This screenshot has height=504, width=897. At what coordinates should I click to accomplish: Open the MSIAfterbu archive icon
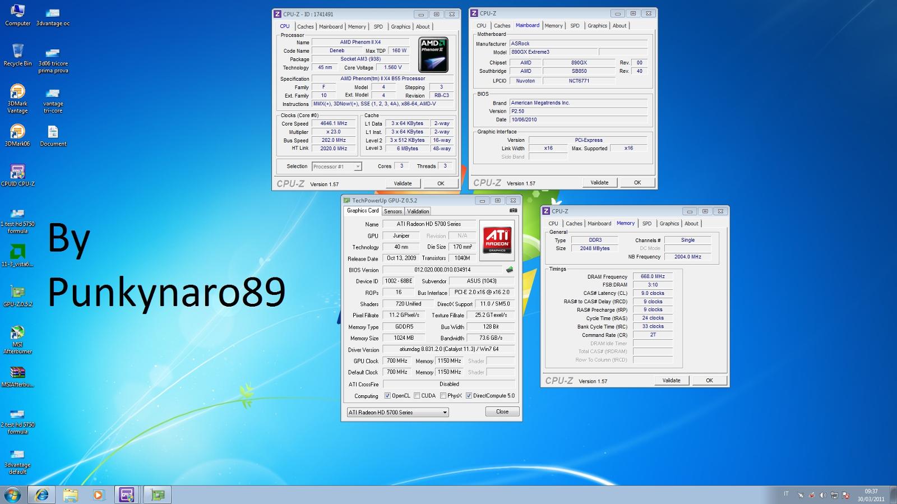coord(17,376)
